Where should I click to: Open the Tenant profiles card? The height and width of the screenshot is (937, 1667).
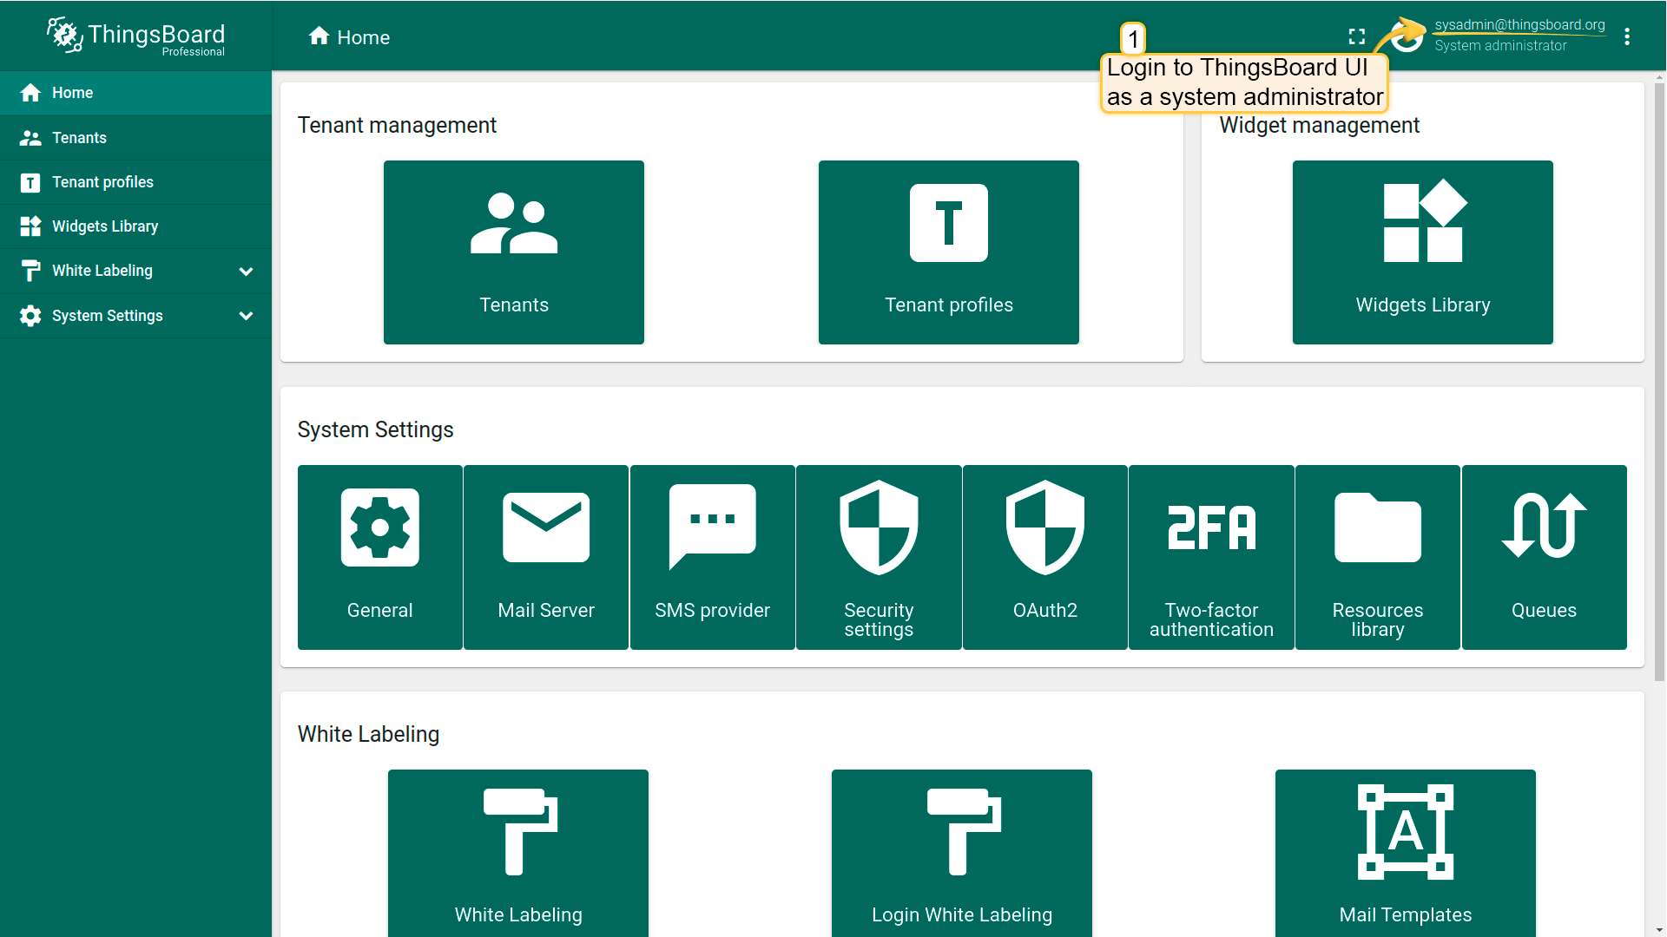coord(949,252)
